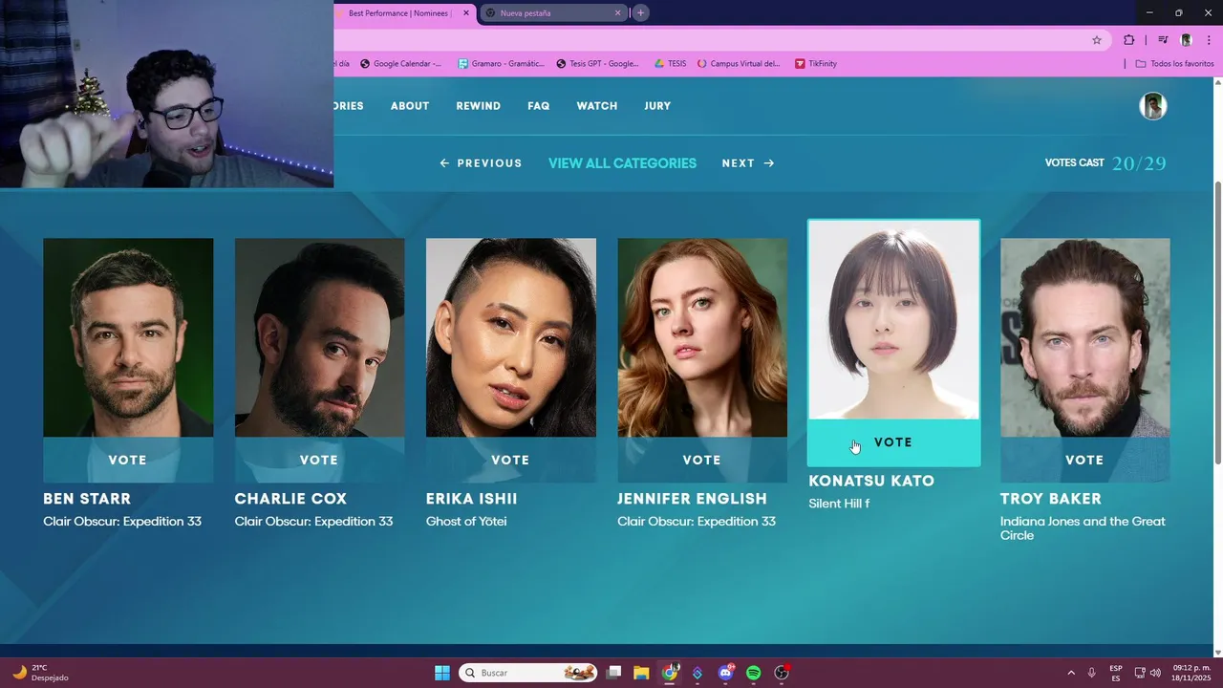Click VIEW ALL CATEGORIES link
The image size is (1223, 688).
[x=622, y=163]
